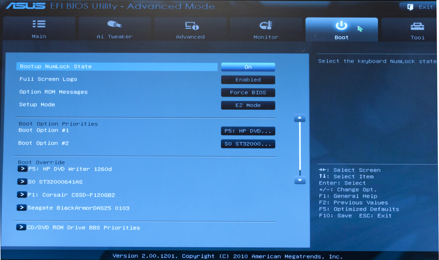
Task: Click the Boot Override heading
Action: coord(41,162)
